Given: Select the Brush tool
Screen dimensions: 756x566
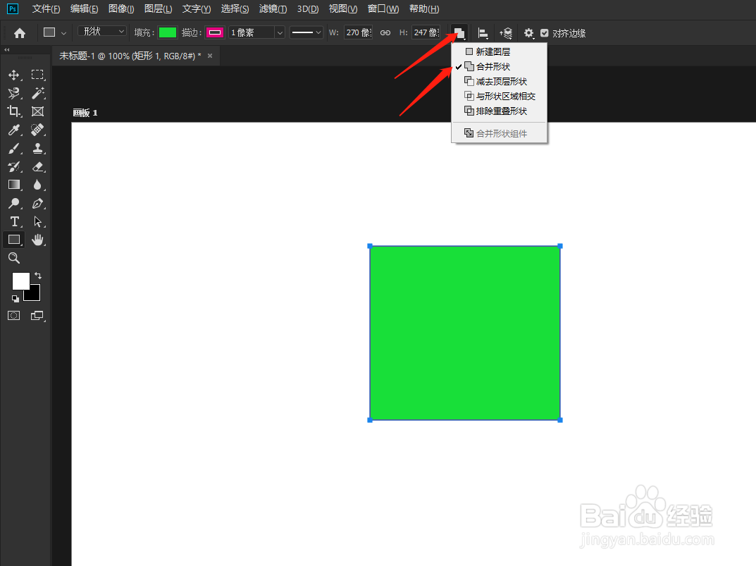Looking at the screenshot, I should click(14, 148).
